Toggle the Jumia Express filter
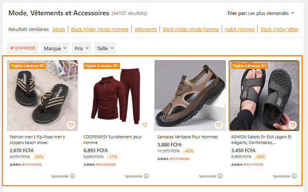 click(x=23, y=48)
